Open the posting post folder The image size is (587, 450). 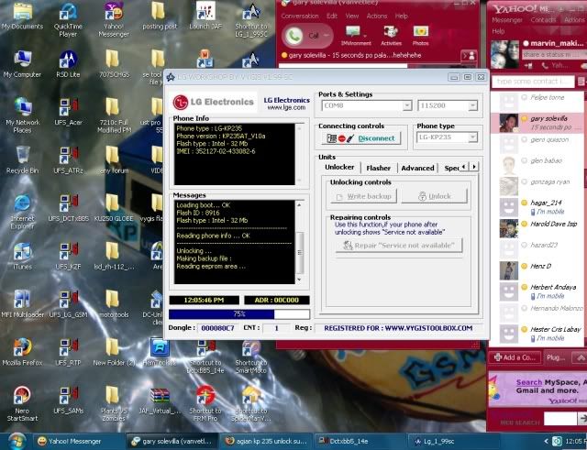point(160,16)
